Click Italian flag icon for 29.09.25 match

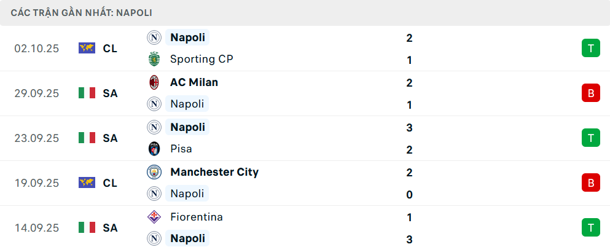[x=87, y=93]
